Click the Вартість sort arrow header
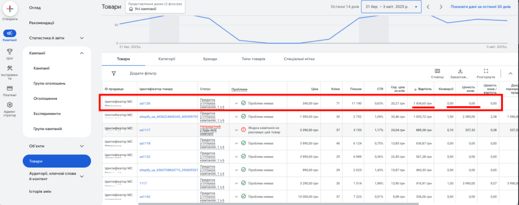The width and height of the screenshot is (519, 205). tap(423, 89)
